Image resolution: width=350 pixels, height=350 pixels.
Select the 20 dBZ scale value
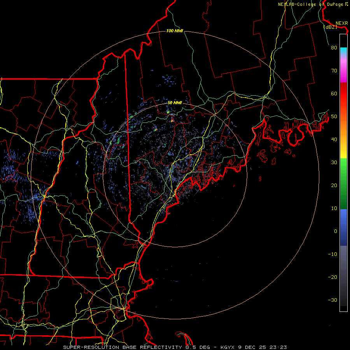[334, 185]
